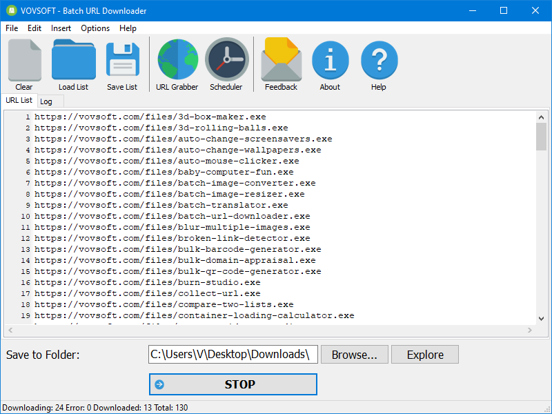Click the vertical scrollbar down arrow

click(542, 319)
